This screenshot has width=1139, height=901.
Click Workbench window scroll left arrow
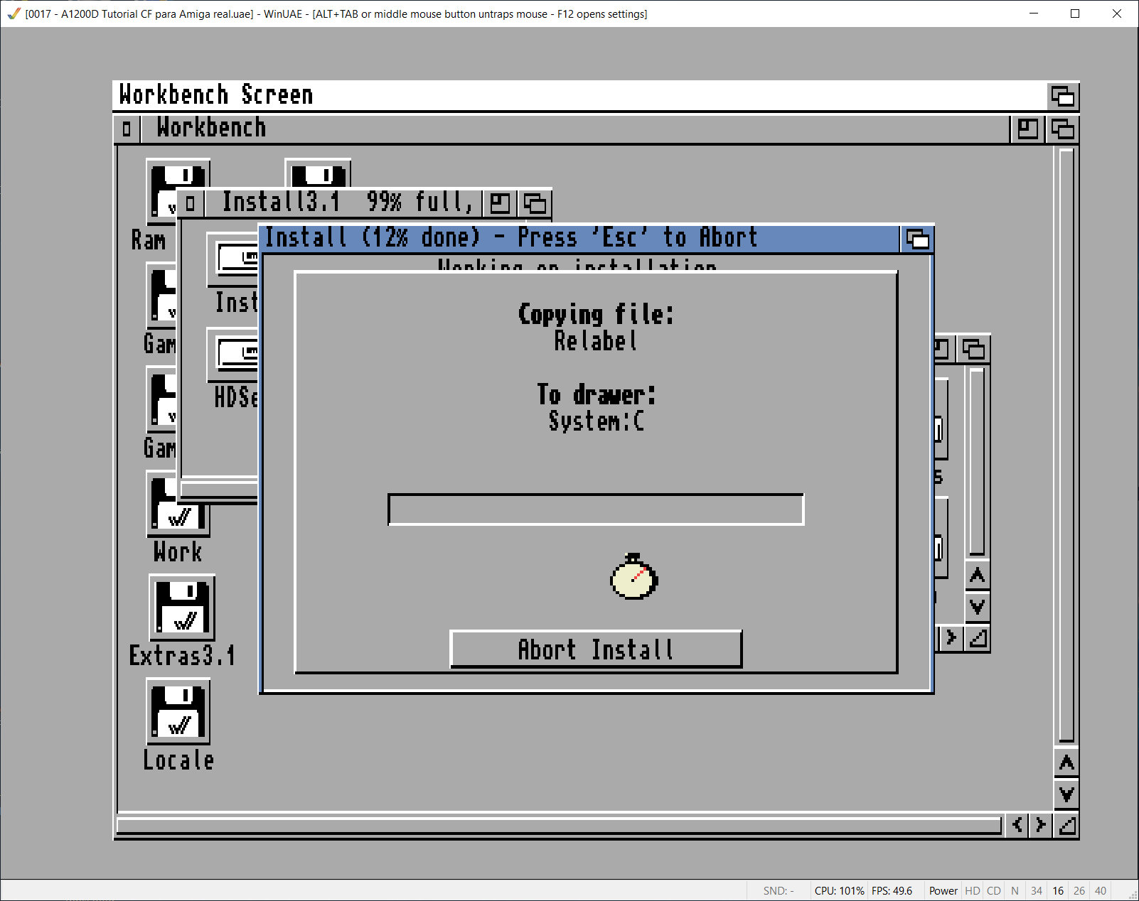1017,825
